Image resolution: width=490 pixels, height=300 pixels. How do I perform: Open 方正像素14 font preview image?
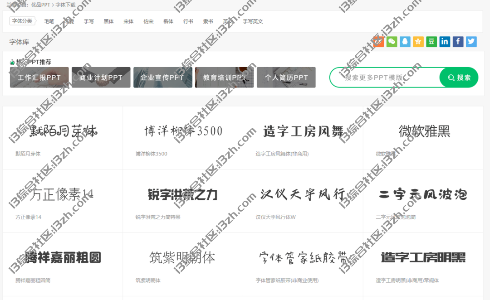[x=62, y=194]
